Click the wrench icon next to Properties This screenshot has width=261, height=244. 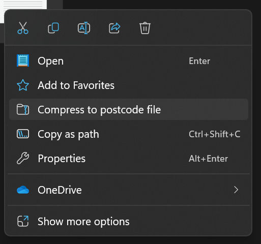(x=23, y=158)
